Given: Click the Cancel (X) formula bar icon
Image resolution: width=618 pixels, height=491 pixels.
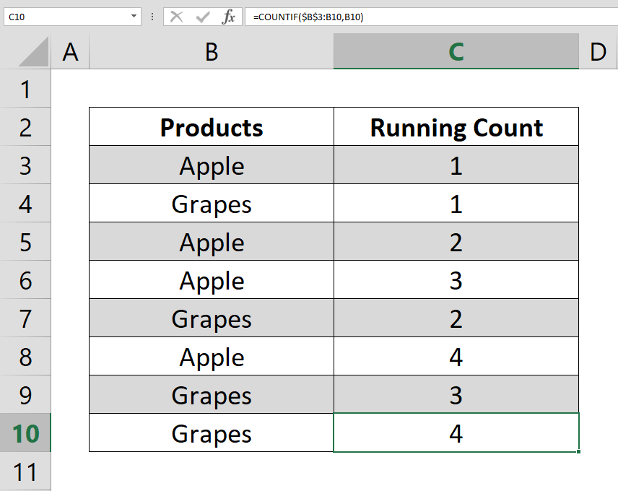Looking at the screenshot, I should (x=176, y=17).
